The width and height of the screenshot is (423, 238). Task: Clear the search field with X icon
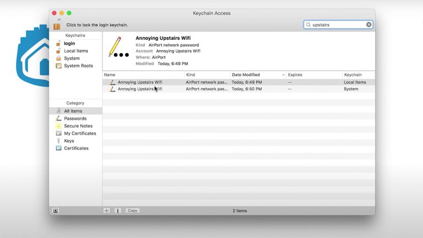point(369,25)
